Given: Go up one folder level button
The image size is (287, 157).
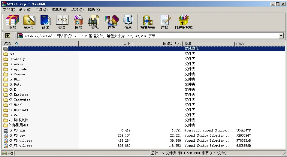Looking at the screenshot, I should tap(8, 36).
